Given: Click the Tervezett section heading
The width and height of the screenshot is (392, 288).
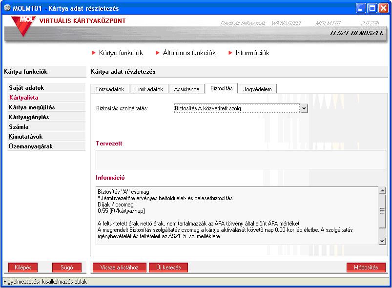Looking at the screenshot, I should click(x=109, y=143).
